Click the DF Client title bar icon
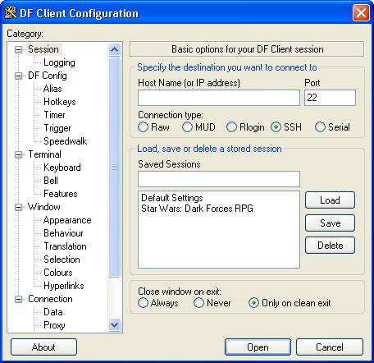Screen dimensions: 374x363 point(11,12)
